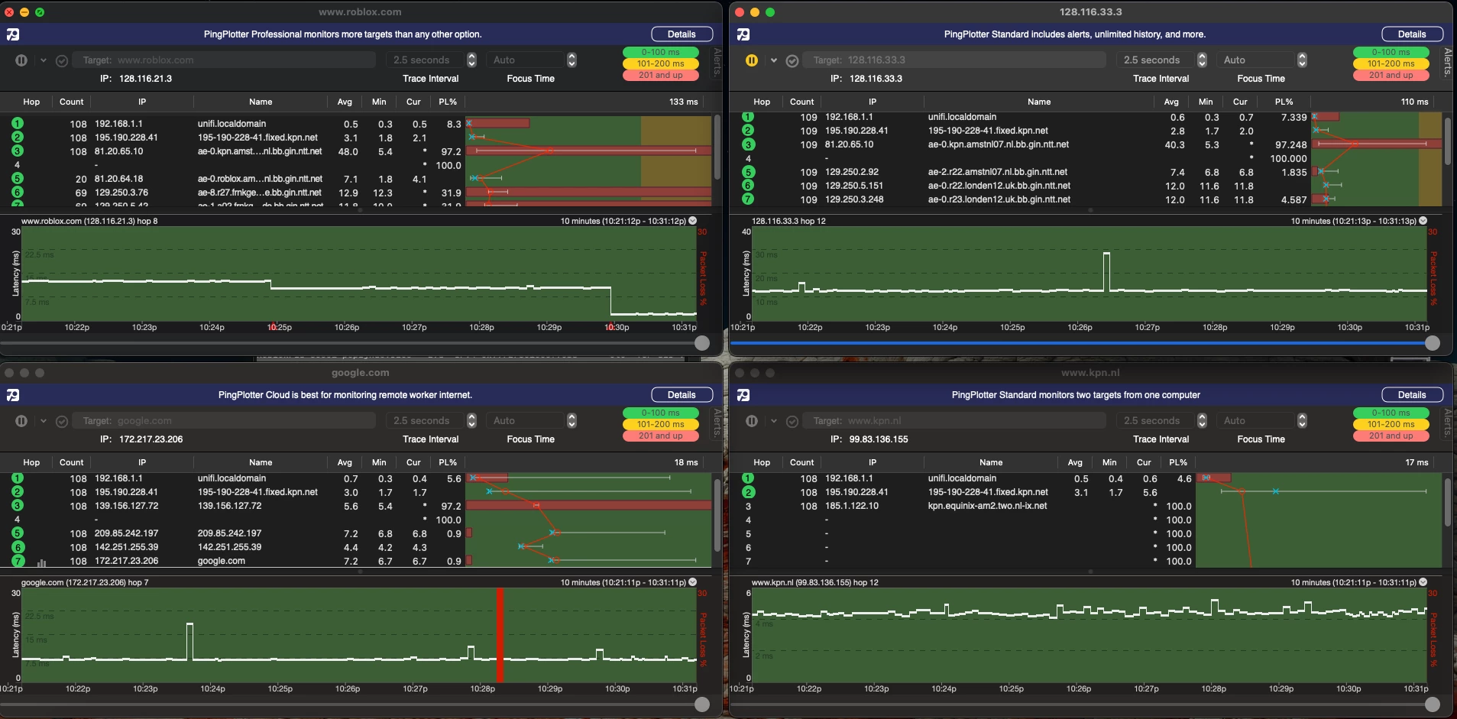The width and height of the screenshot is (1457, 719).
Task: Click the graph bars icon beside google.com hop 7
Action: [41, 562]
